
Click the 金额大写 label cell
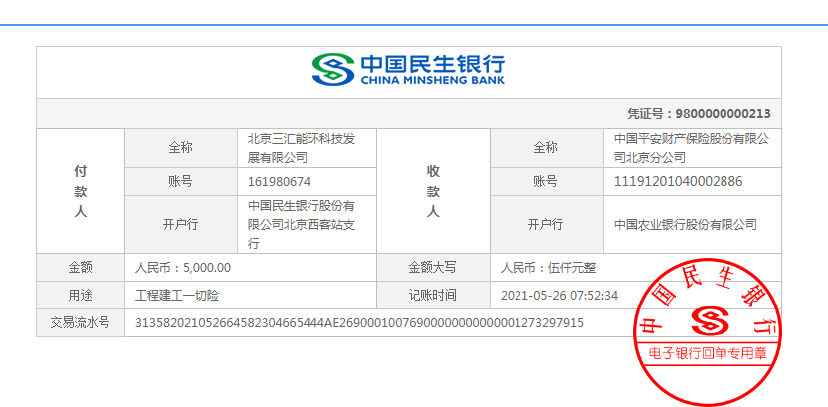[433, 268]
